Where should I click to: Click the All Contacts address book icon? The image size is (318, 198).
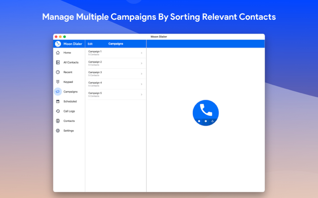[x=58, y=62]
